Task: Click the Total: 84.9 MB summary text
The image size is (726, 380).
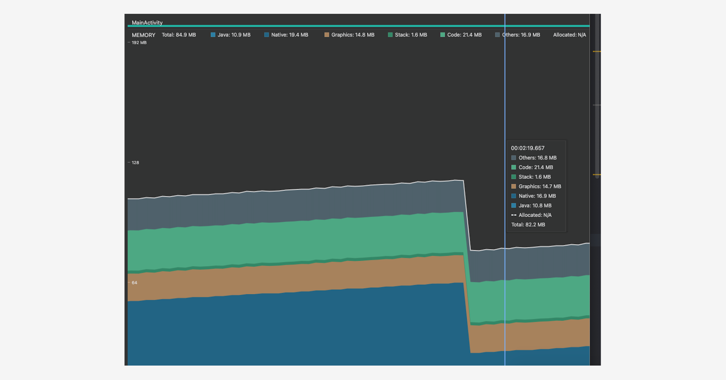Action: point(179,35)
